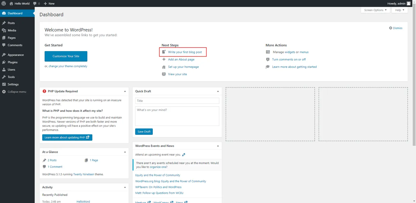
Task: Click Howdy, admin account text
Action: coord(396,4)
